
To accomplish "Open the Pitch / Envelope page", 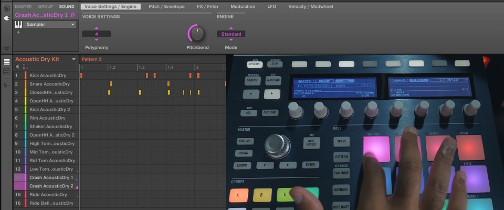I will (166, 6).
